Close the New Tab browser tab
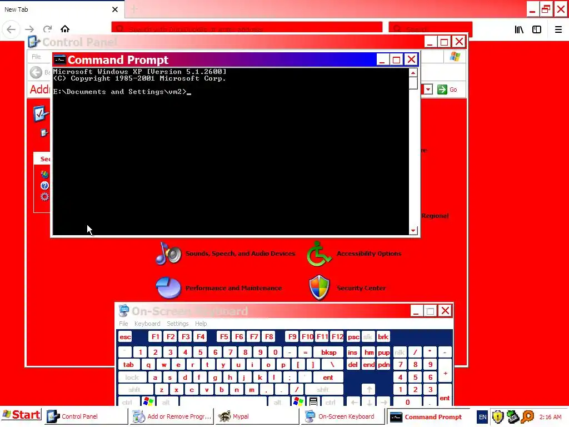The height and width of the screenshot is (427, 569). point(115,9)
